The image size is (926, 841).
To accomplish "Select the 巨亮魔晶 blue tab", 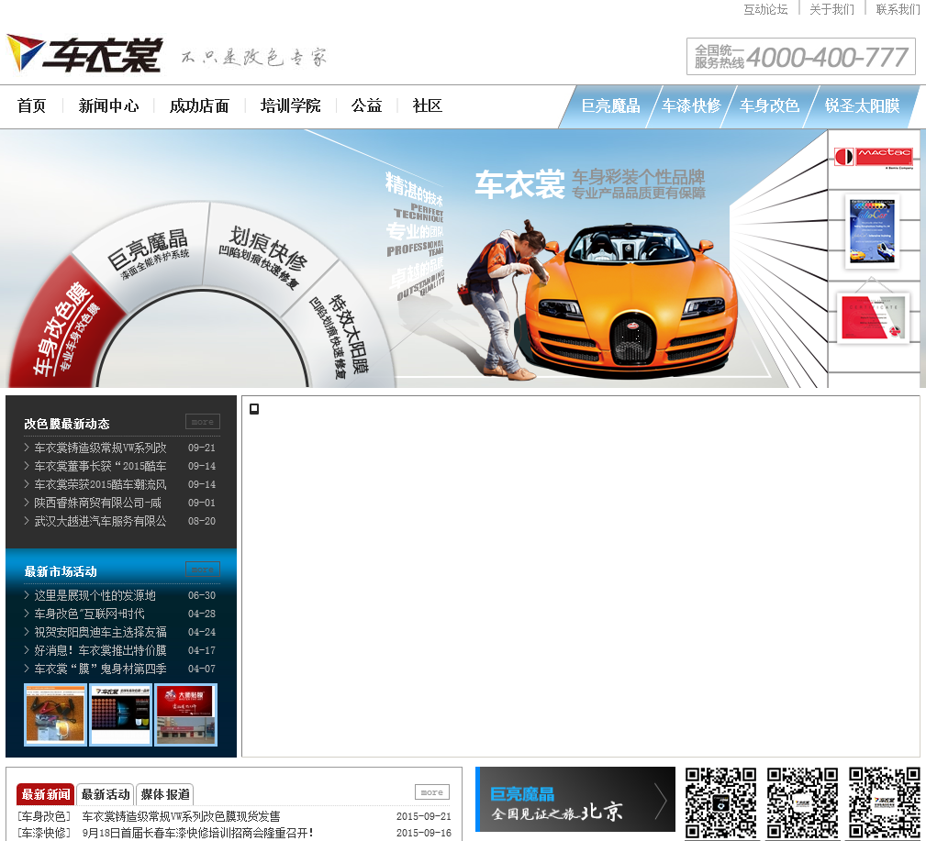I will [x=610, y=105].
